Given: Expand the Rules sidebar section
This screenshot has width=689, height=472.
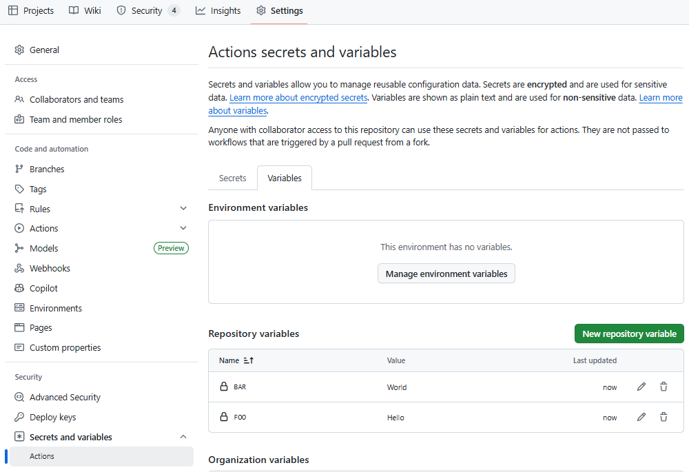Looking at the screenshot, I should [183, 209].
